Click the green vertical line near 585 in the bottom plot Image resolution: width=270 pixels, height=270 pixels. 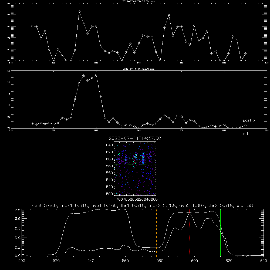(168, 233)
